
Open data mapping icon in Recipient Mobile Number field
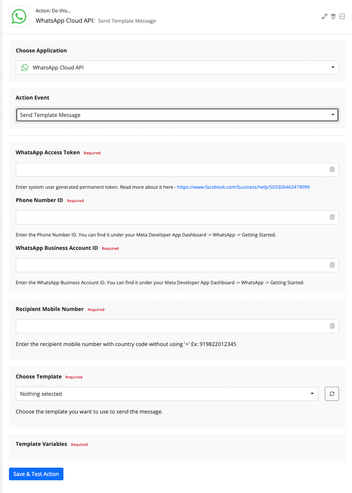pos(332,326)
